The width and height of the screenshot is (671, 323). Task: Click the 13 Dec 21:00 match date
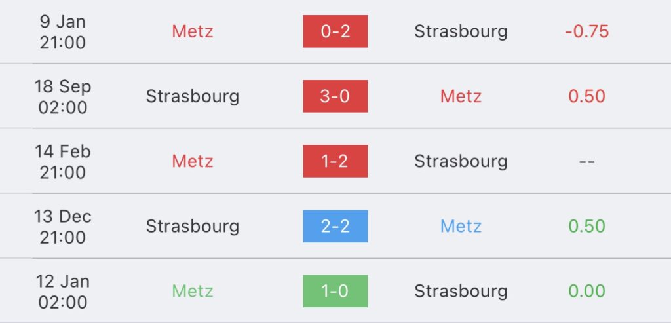[x=63, y=227]
